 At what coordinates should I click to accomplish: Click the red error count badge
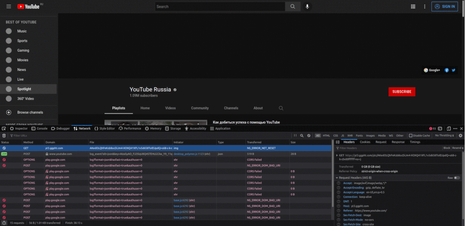433,129
